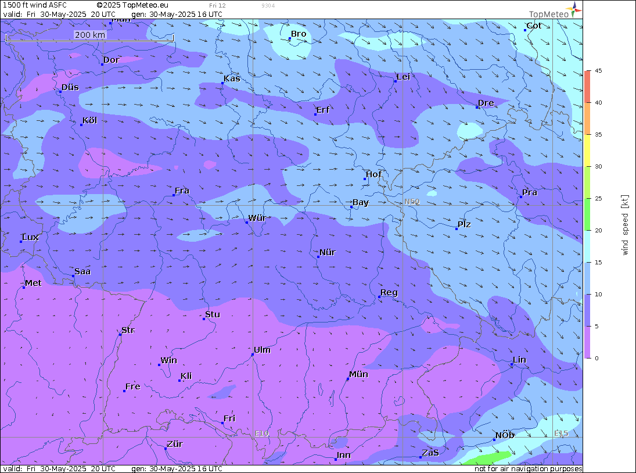
Task: Select the 'Mün' Munich label
Action: [358, 374]
